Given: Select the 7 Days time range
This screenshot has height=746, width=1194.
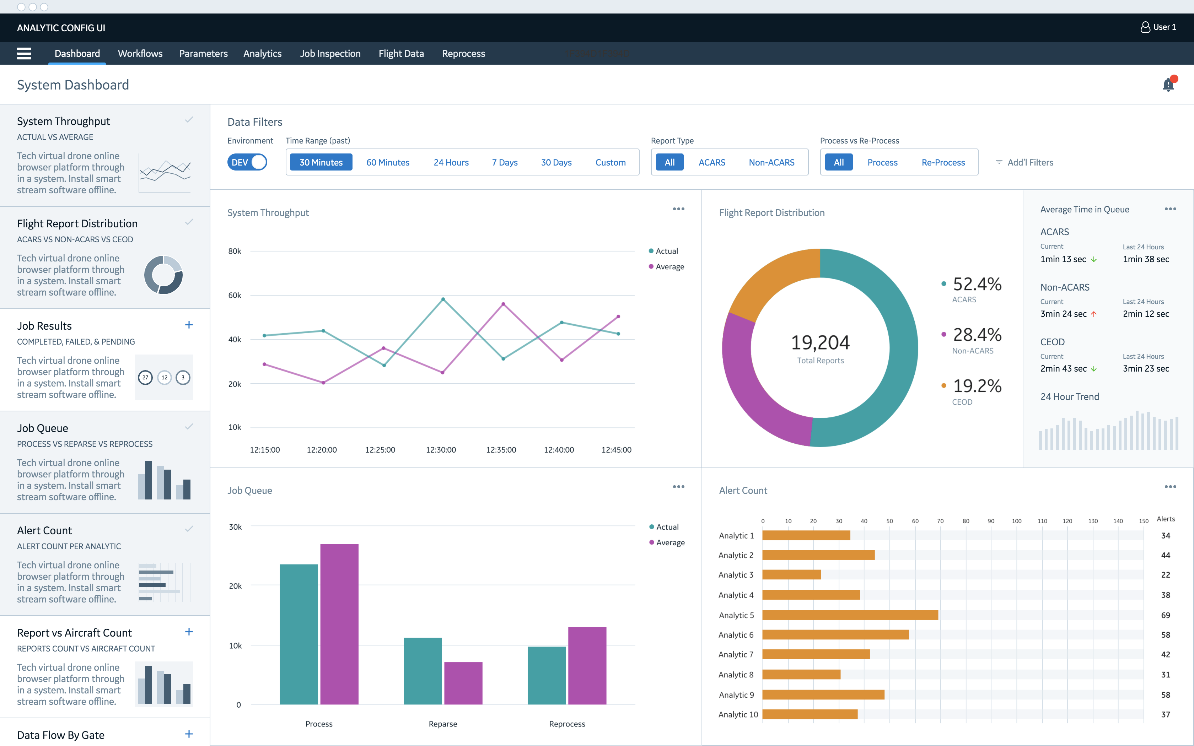Looking at the screenshot, I should click(x=504, y=162).
